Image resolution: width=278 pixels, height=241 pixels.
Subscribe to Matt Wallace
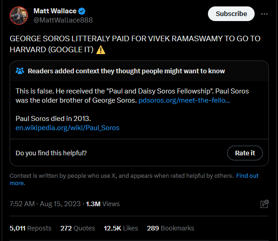click(x=231, y=14)
